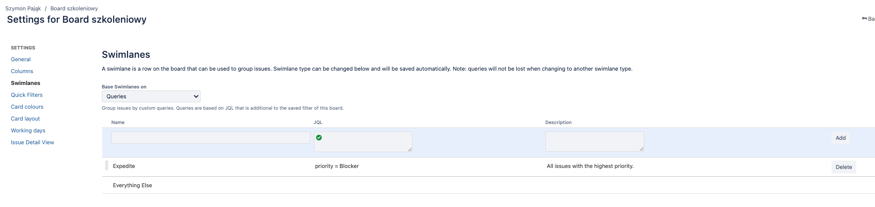Follow the Szymon Pająk breadcrumb link
875x207 pixels.
[23, 8]
